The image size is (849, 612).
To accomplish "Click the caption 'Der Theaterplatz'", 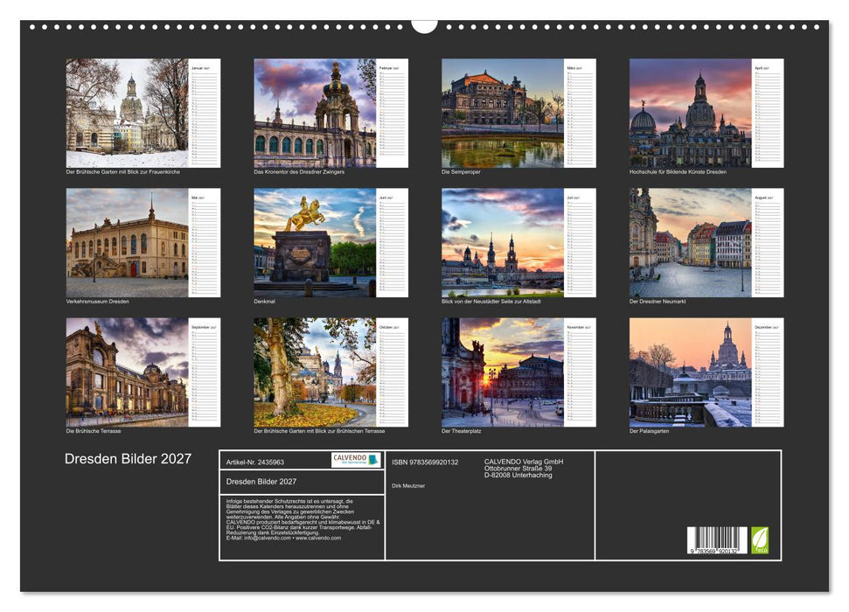I will 462,431.
